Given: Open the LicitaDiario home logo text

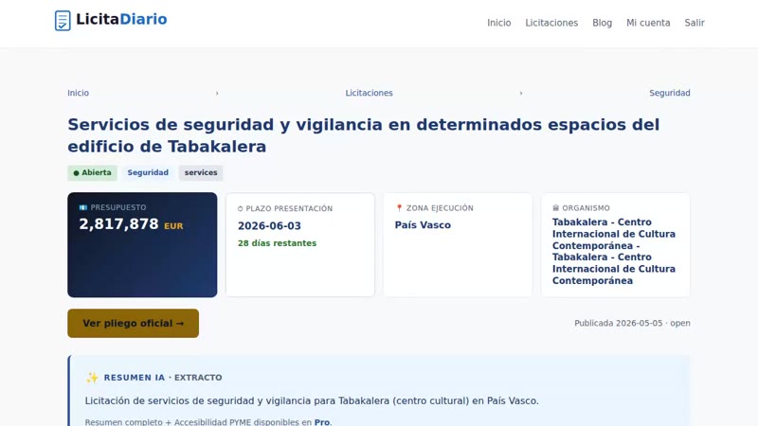Looking at the screenshot, I should [x=121, y=19].
